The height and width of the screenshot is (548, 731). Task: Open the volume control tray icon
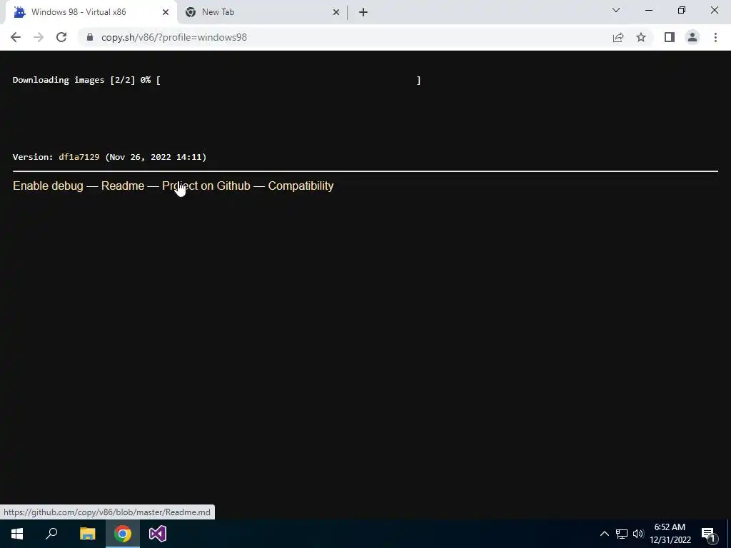tap(637, 534)
